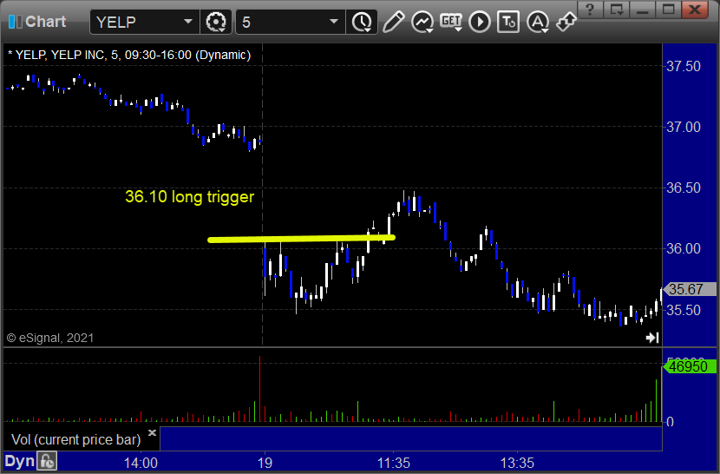This screenshot has height=474, width=720.
Task: Expand the YELP symbol dropdown arrow
Action: [187, 21]
